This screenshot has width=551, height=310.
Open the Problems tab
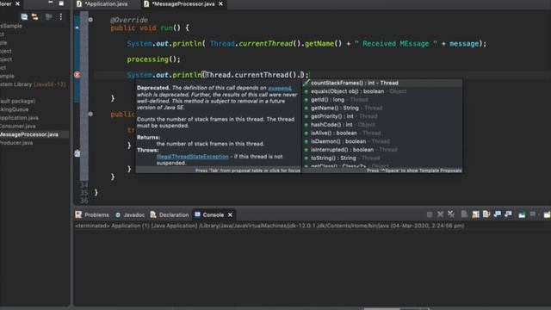(x=92, y=214)
